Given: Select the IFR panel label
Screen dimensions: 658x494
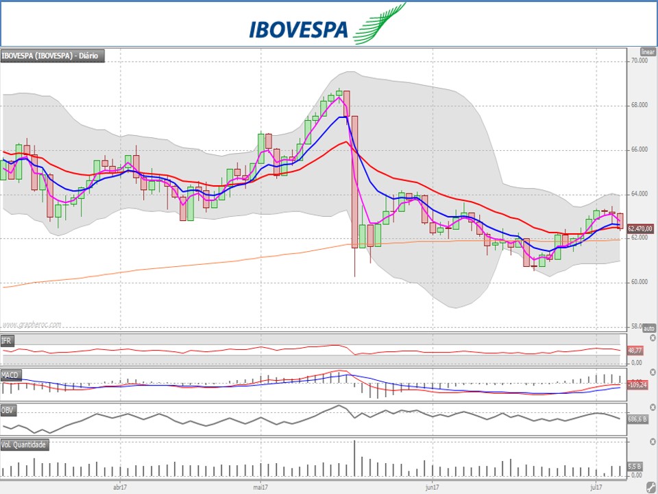Looking at the screenshot, I should (x=7, y=341).
